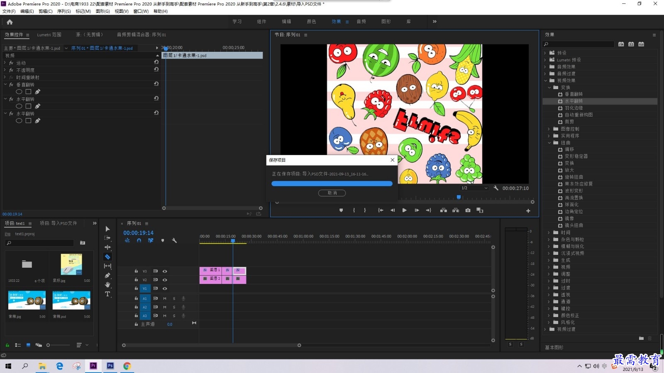The image size is (664, 373).
Task: Adjust project panel thumbnail zoom slider
Action: tap(49, 345)
